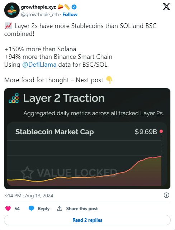
Task: Click the reply speech bubble icon
Action: (31, 208)
